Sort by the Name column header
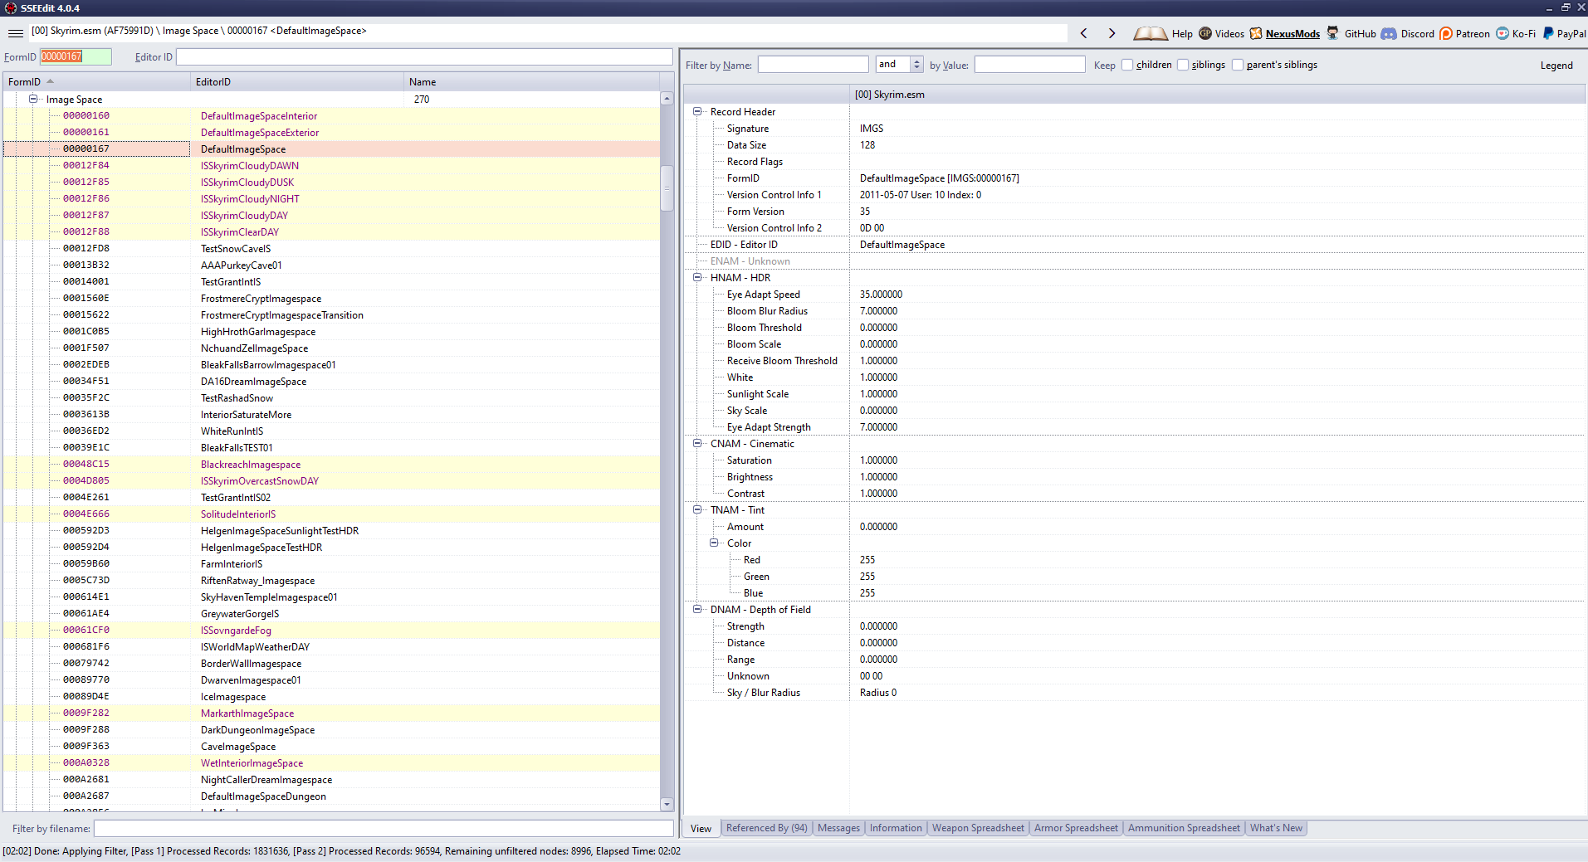The width and height of the screenshot is (1588, 862). (531, 81)
